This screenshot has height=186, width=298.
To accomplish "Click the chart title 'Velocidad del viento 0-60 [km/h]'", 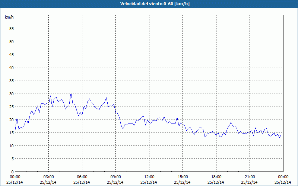I will coord(155,4).
